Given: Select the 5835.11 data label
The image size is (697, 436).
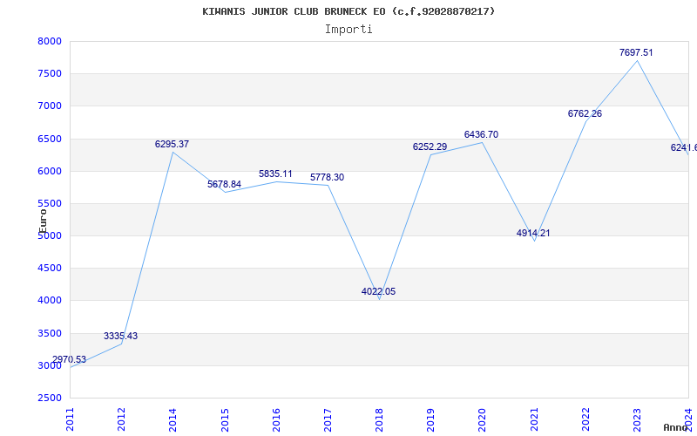Looking at the screenshot, I should tap(275, 174).
